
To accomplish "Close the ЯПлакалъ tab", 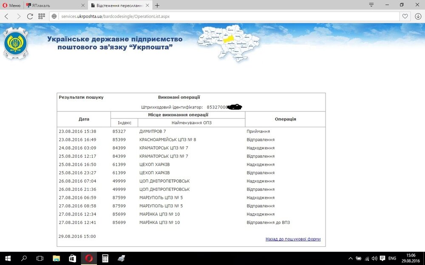I will click(83, 6).
